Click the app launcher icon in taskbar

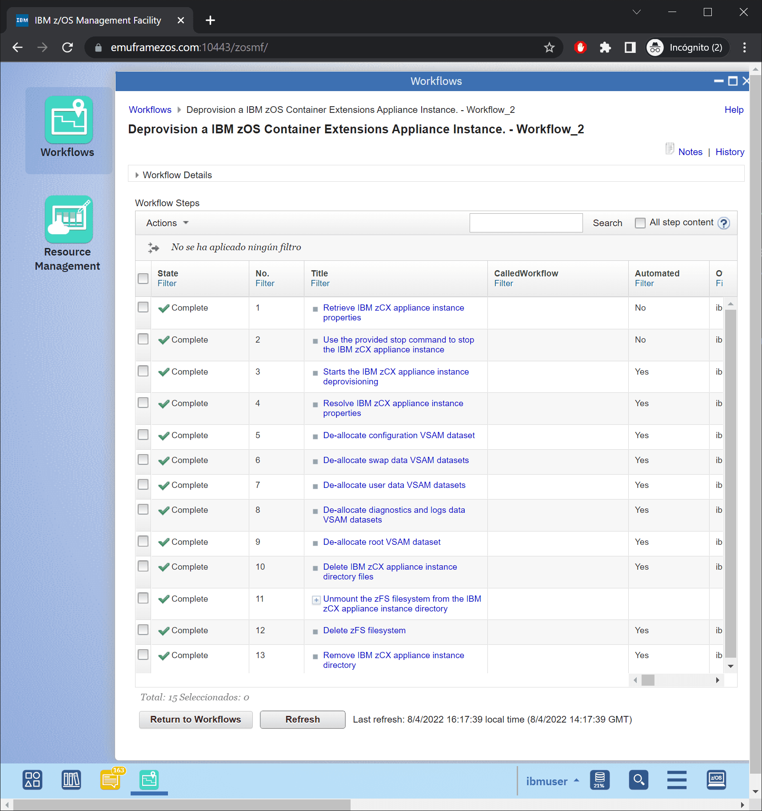32,780
